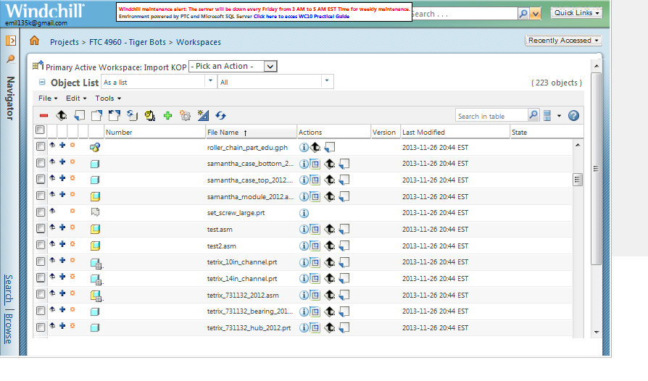Viewport: 648px width, 381px height.
Task: Select checkbox for test2.asm
Action: point(41,245)
